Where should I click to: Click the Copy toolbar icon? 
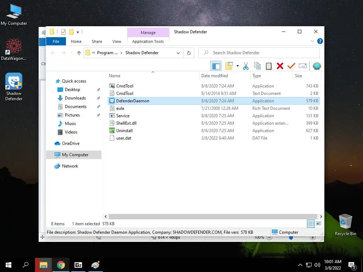[x=257, y=66]
